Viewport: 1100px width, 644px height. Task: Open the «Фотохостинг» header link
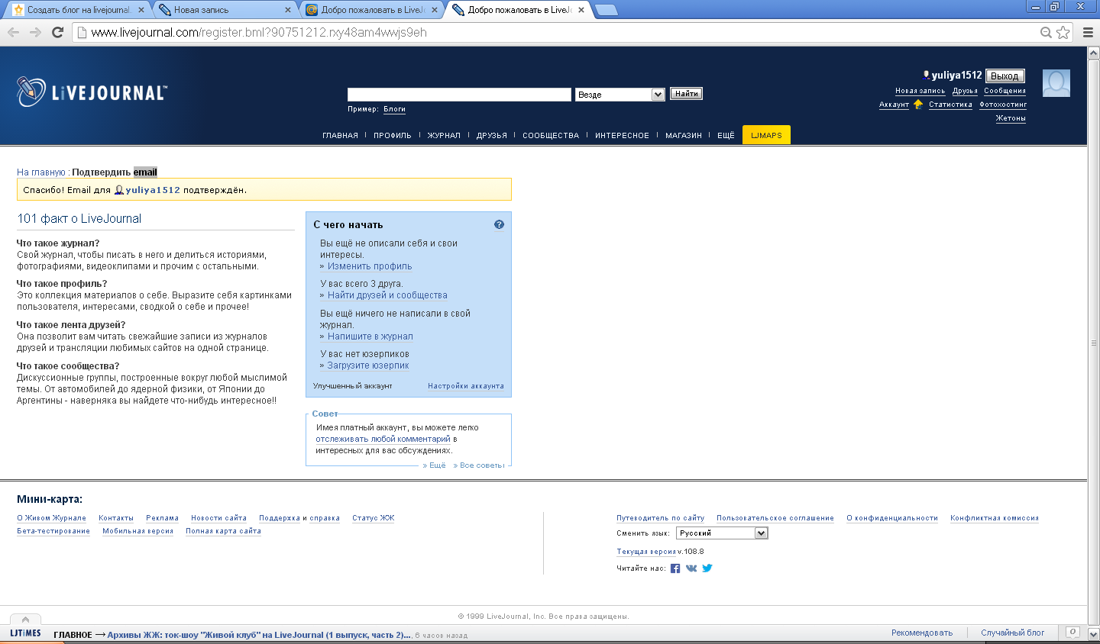(1003, 105)
